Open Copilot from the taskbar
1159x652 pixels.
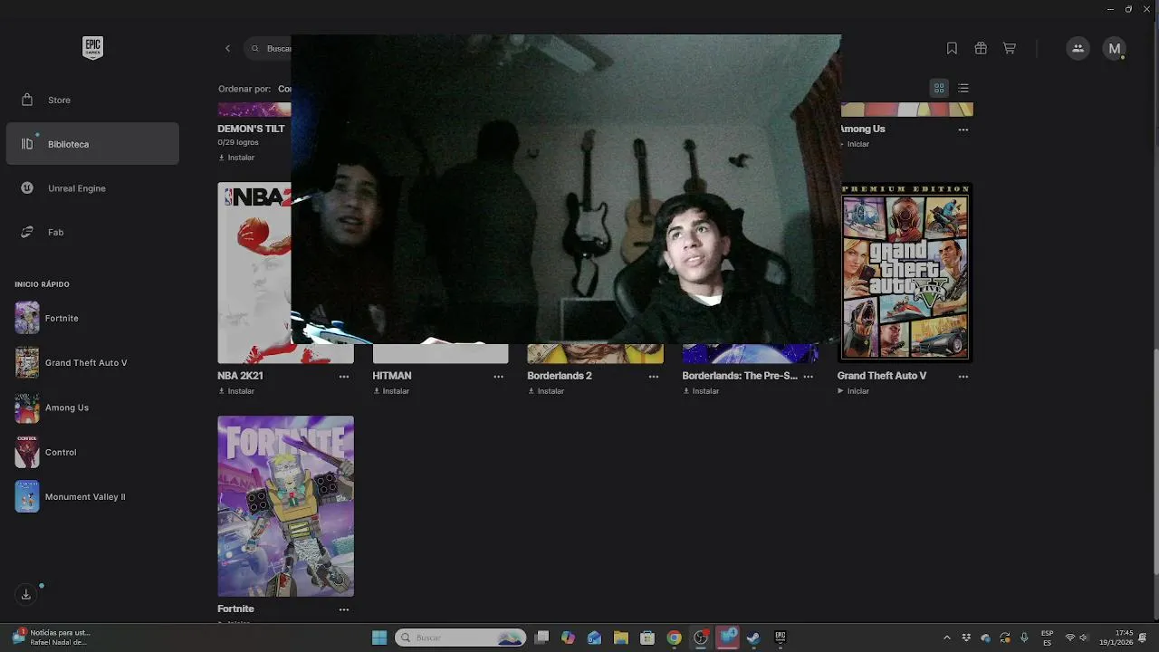pyautogui.click(x=568, y=638)
